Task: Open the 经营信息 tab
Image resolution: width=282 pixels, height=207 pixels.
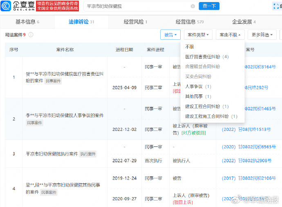Action: (190, 22)
